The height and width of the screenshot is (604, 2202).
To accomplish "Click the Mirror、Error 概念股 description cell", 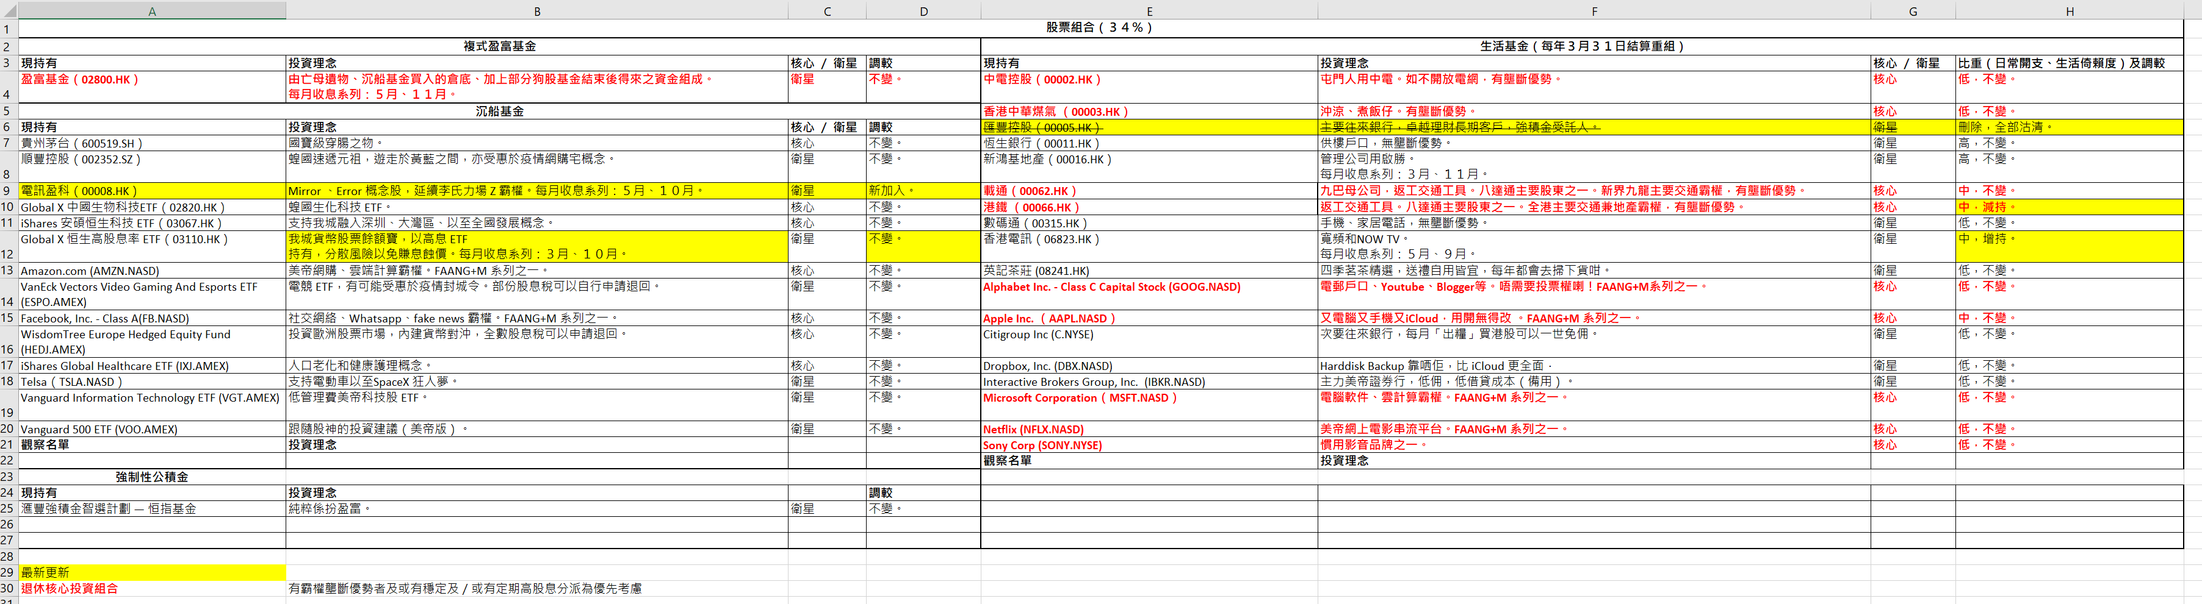I will (537, 191).
